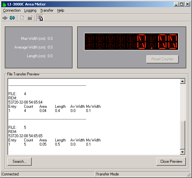192x178 pixels.
Task: Click the New Log File page icon
Action: [22, 18]
